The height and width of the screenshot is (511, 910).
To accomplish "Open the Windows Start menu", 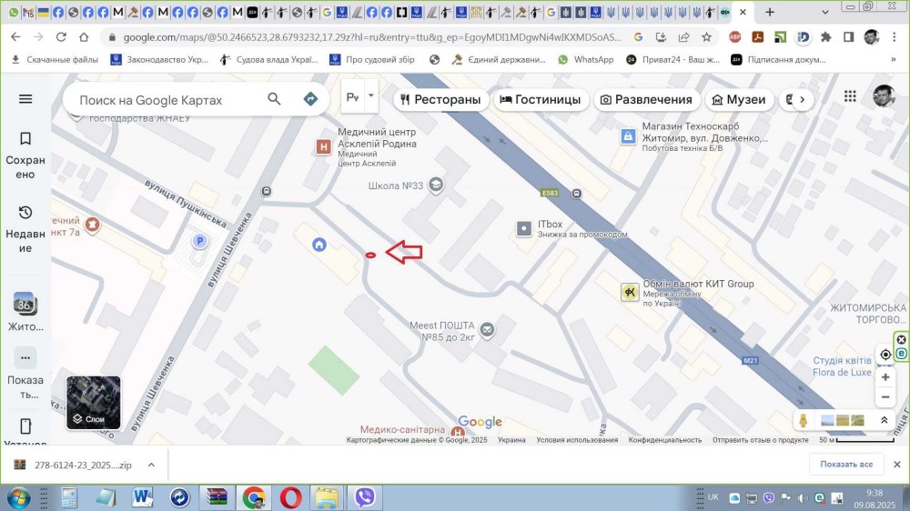I will [x=18, y=497].
